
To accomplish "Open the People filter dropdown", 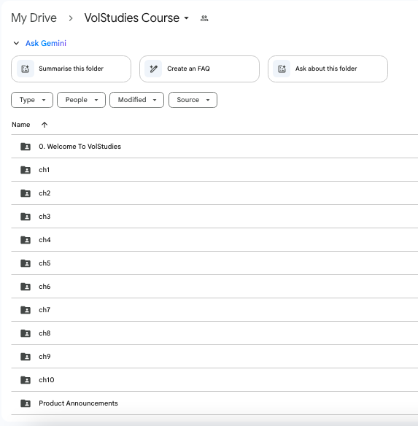I will pos(81,100).
